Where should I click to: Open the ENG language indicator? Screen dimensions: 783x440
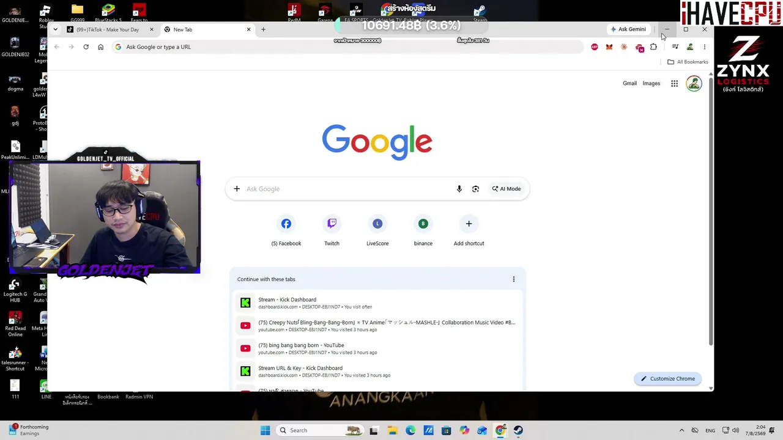710,430
